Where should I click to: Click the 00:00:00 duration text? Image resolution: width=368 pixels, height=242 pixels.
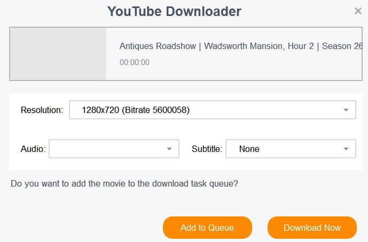pyautogui.click(x=135, y=62)
